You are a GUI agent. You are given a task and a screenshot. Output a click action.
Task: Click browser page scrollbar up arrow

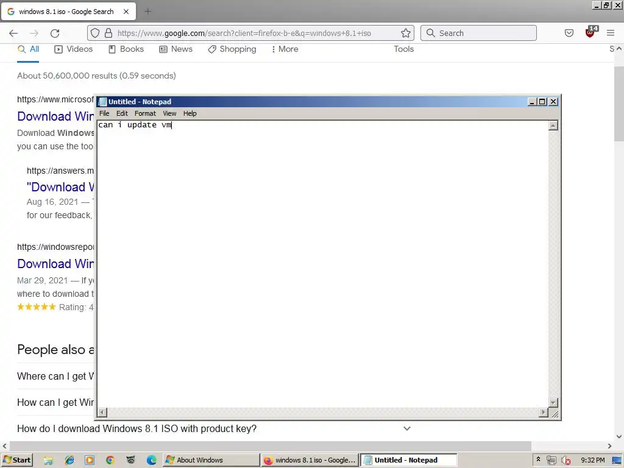coord(619,49)
